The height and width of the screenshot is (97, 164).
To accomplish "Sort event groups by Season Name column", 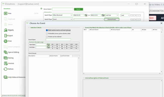I will pyautogui.click(x=55, y=56).
